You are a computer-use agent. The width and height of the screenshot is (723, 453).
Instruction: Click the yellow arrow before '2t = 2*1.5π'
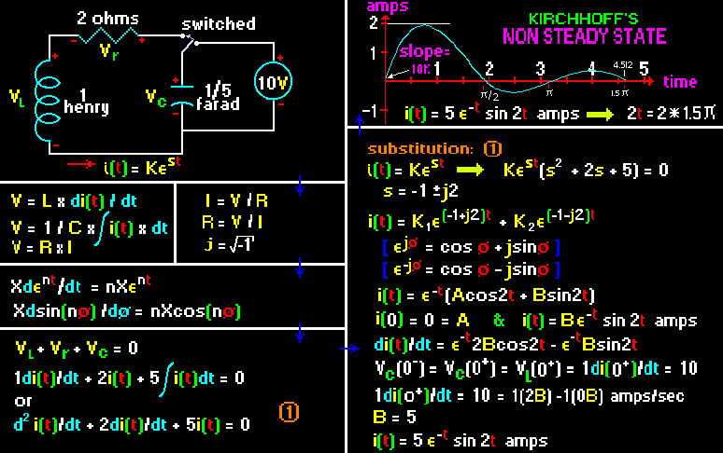[601, 114]
